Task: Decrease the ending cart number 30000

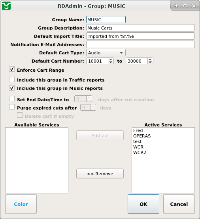Action: 150,63
